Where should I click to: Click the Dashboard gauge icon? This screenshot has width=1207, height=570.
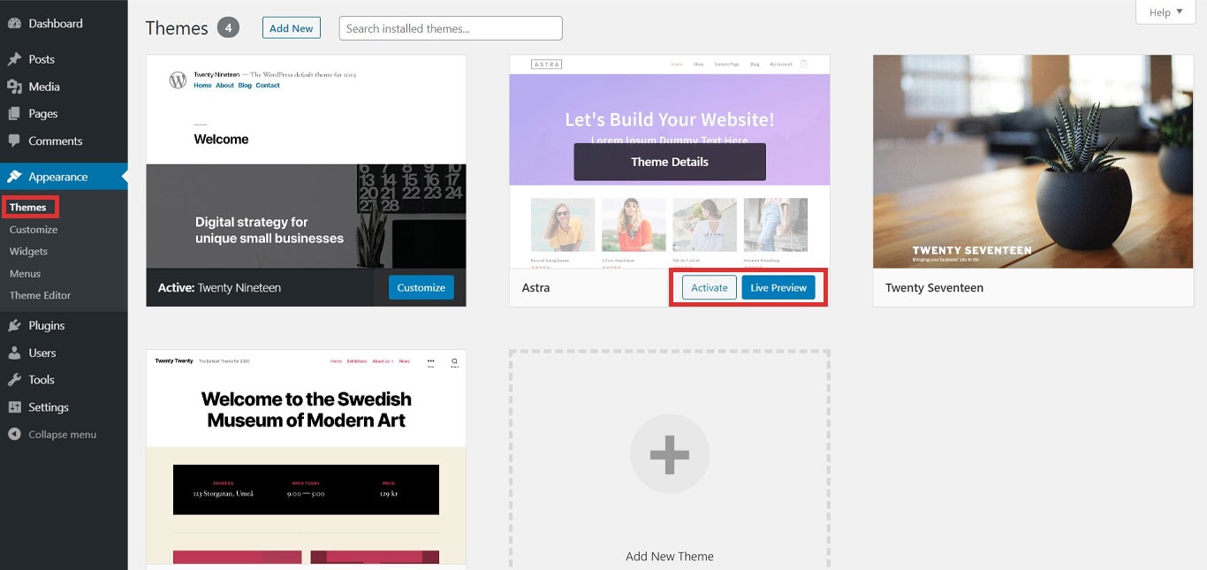click(14, 24)
